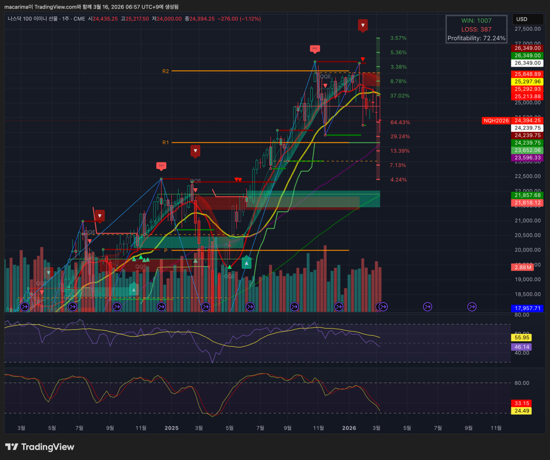Click the yellow 25,297.96 price label

click(527, 82)
